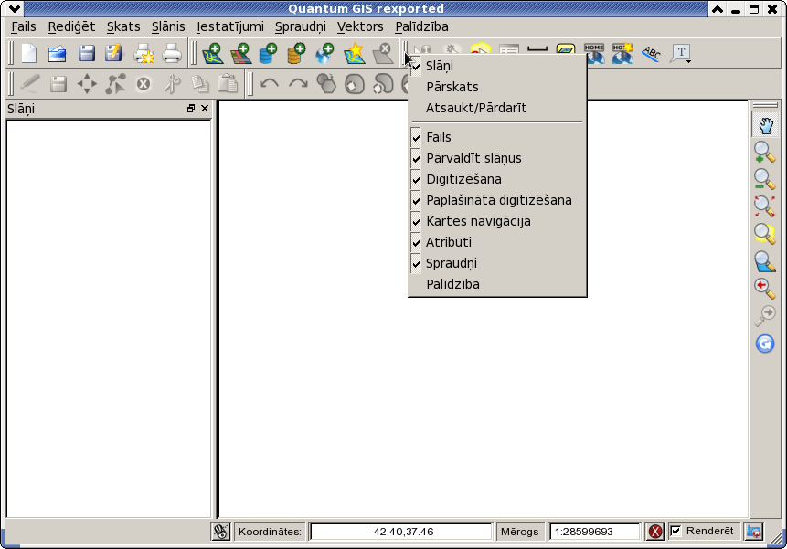Click the Undo arrow icon
The image size is (787, 549).
tap(270, 84)
